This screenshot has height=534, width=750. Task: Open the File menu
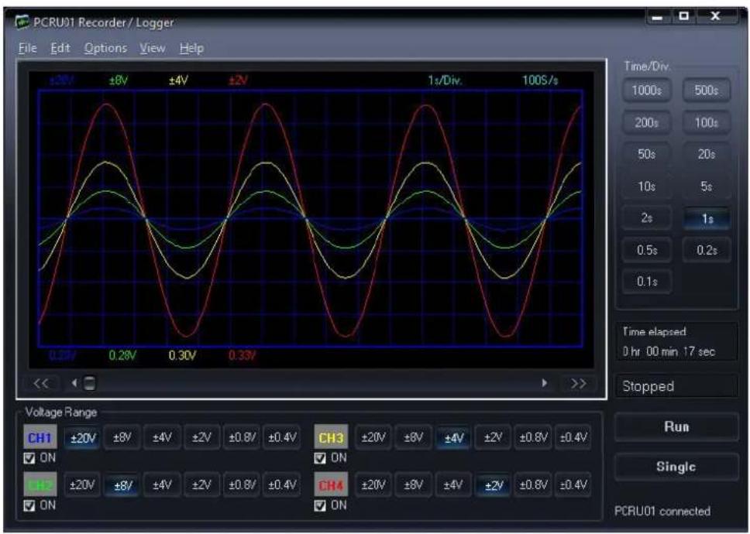[27, 48]
